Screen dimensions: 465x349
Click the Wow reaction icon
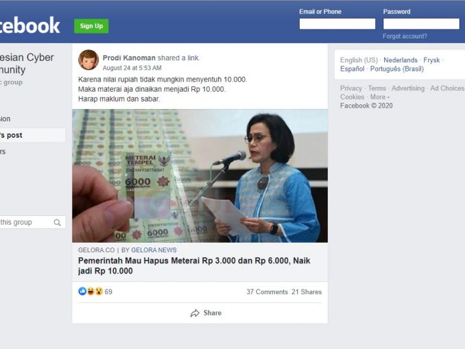click(99, 291)
